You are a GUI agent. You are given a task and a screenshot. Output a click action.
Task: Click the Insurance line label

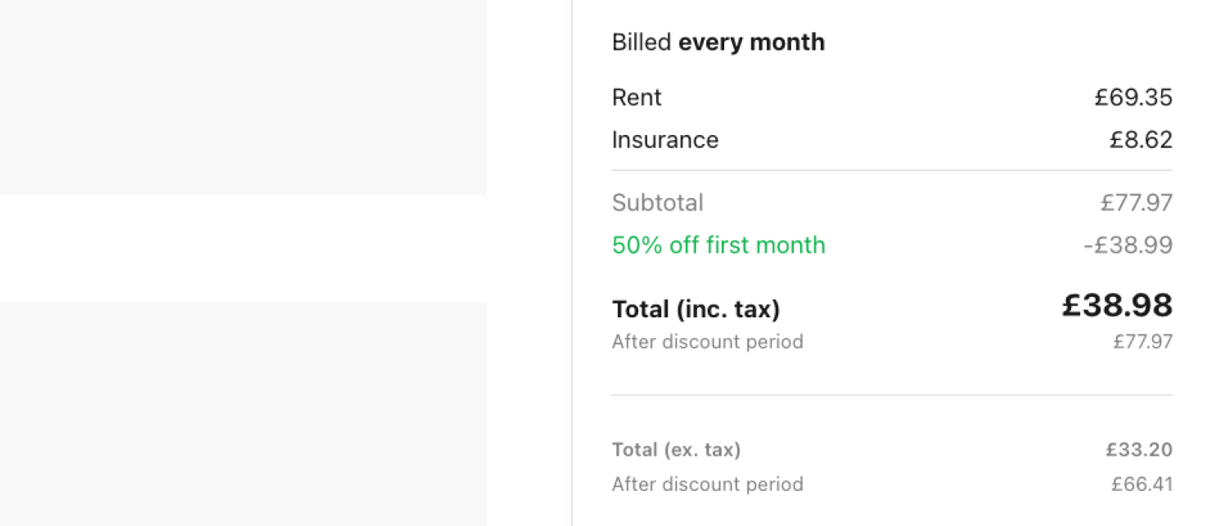click(665, 140)
